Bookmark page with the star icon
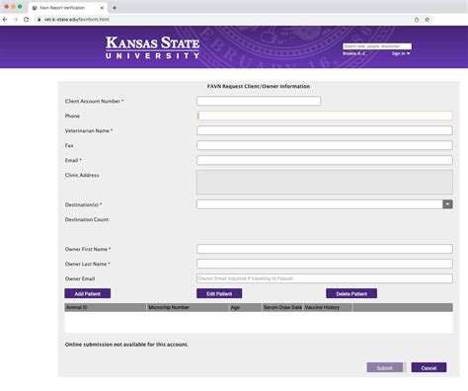This screenshot has width=468, height=391. [x=428, y=20]
